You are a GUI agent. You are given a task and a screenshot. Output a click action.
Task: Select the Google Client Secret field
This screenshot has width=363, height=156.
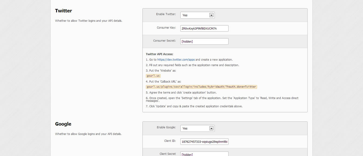coord(204,154)
